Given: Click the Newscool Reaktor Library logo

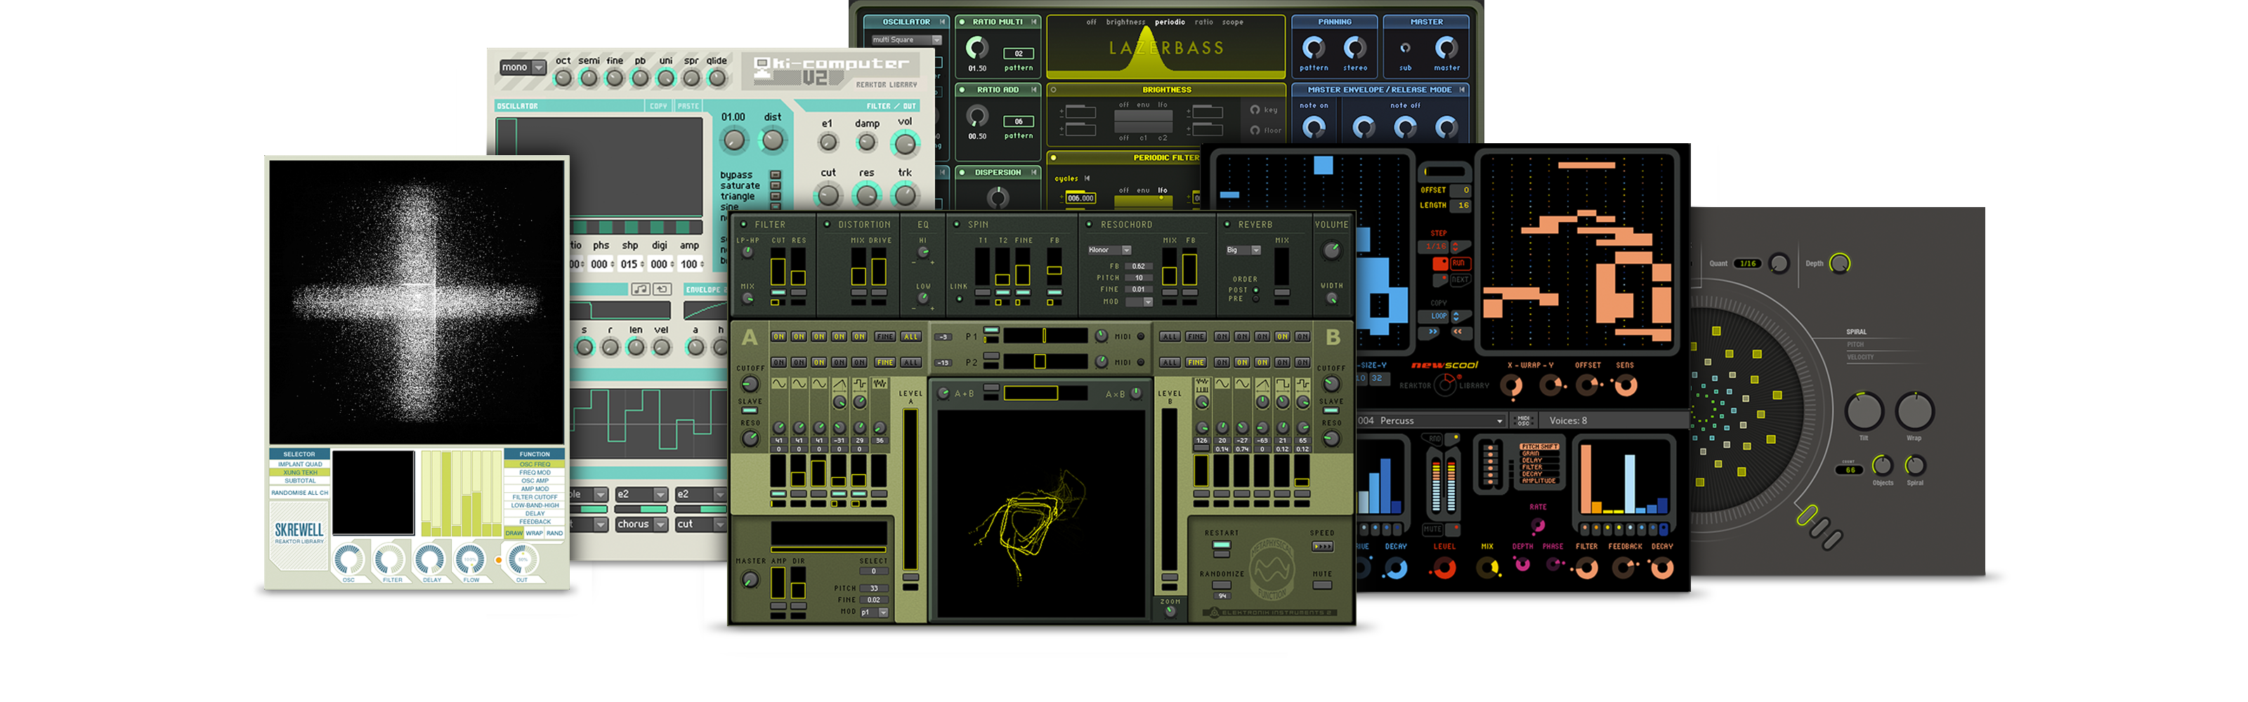Looking at the screenshot, I should coord(1445,384).
